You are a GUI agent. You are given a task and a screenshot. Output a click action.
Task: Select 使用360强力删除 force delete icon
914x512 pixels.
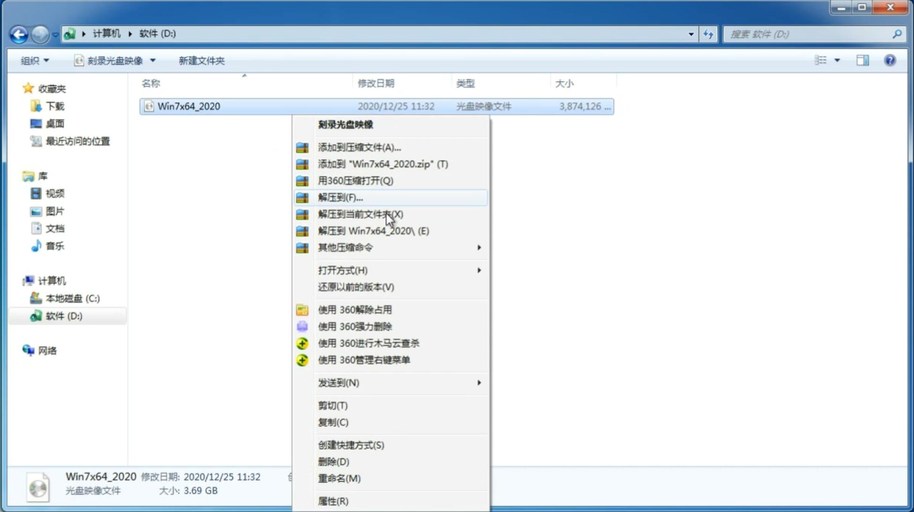pos(303,326)
